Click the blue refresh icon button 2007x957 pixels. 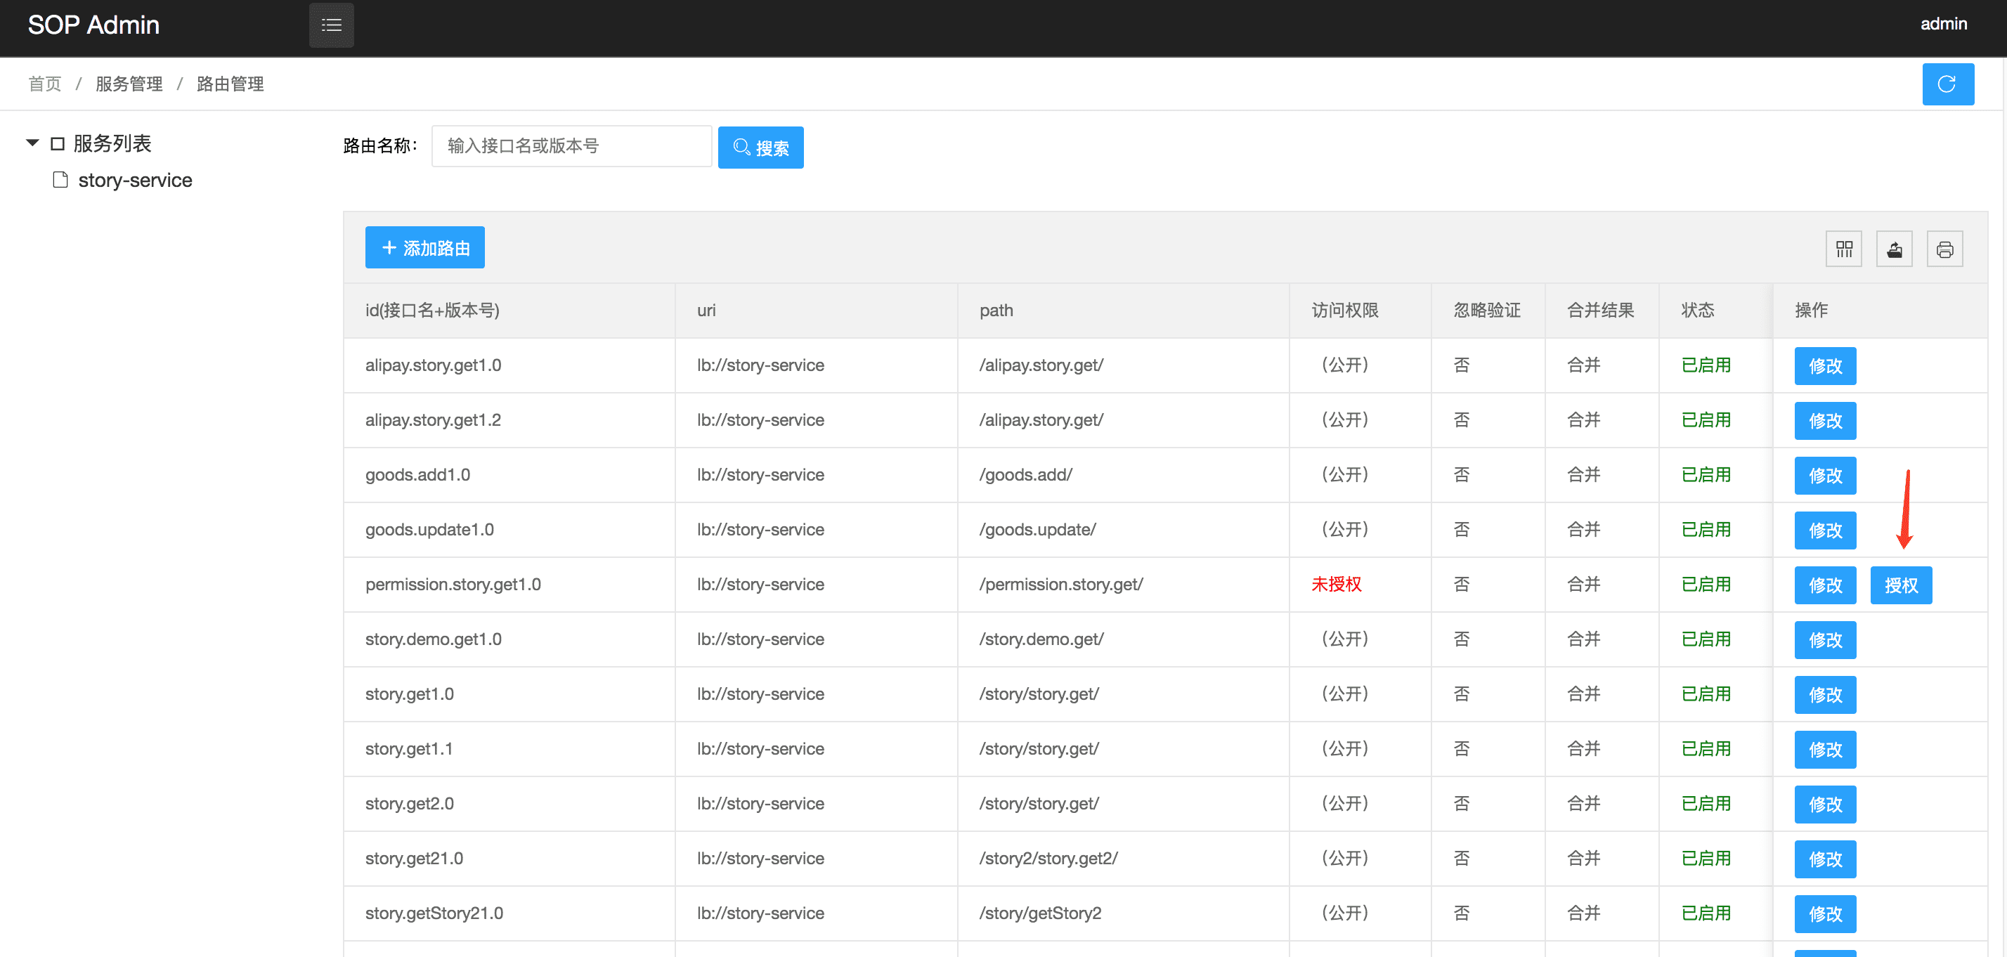point(1947,84)
